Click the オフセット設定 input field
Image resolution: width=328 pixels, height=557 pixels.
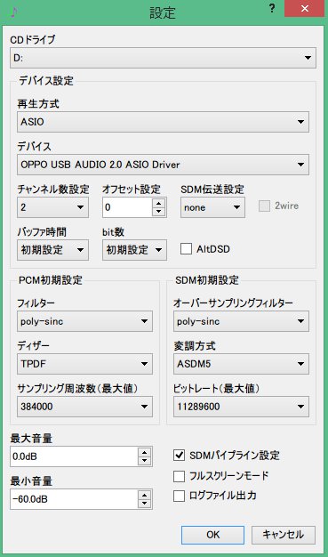[x=127, y=207]
